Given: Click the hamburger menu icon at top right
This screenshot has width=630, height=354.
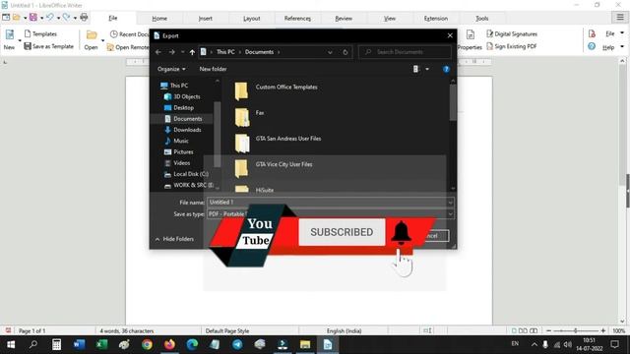Looking at the screenshot, I should click(x=620, y=18).
